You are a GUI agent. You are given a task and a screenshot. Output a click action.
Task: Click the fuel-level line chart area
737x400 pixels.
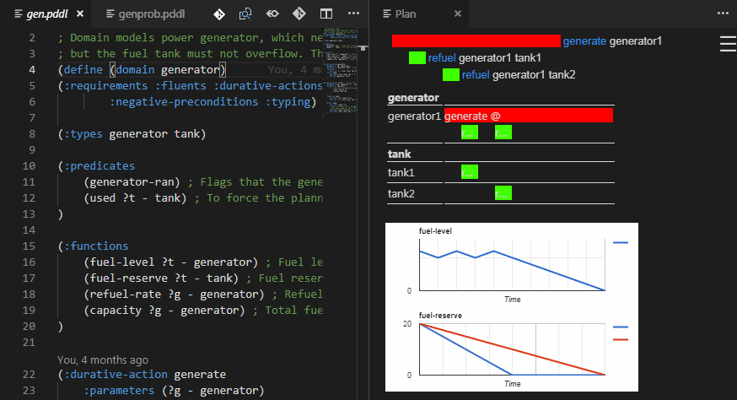[x=513, y=265]
